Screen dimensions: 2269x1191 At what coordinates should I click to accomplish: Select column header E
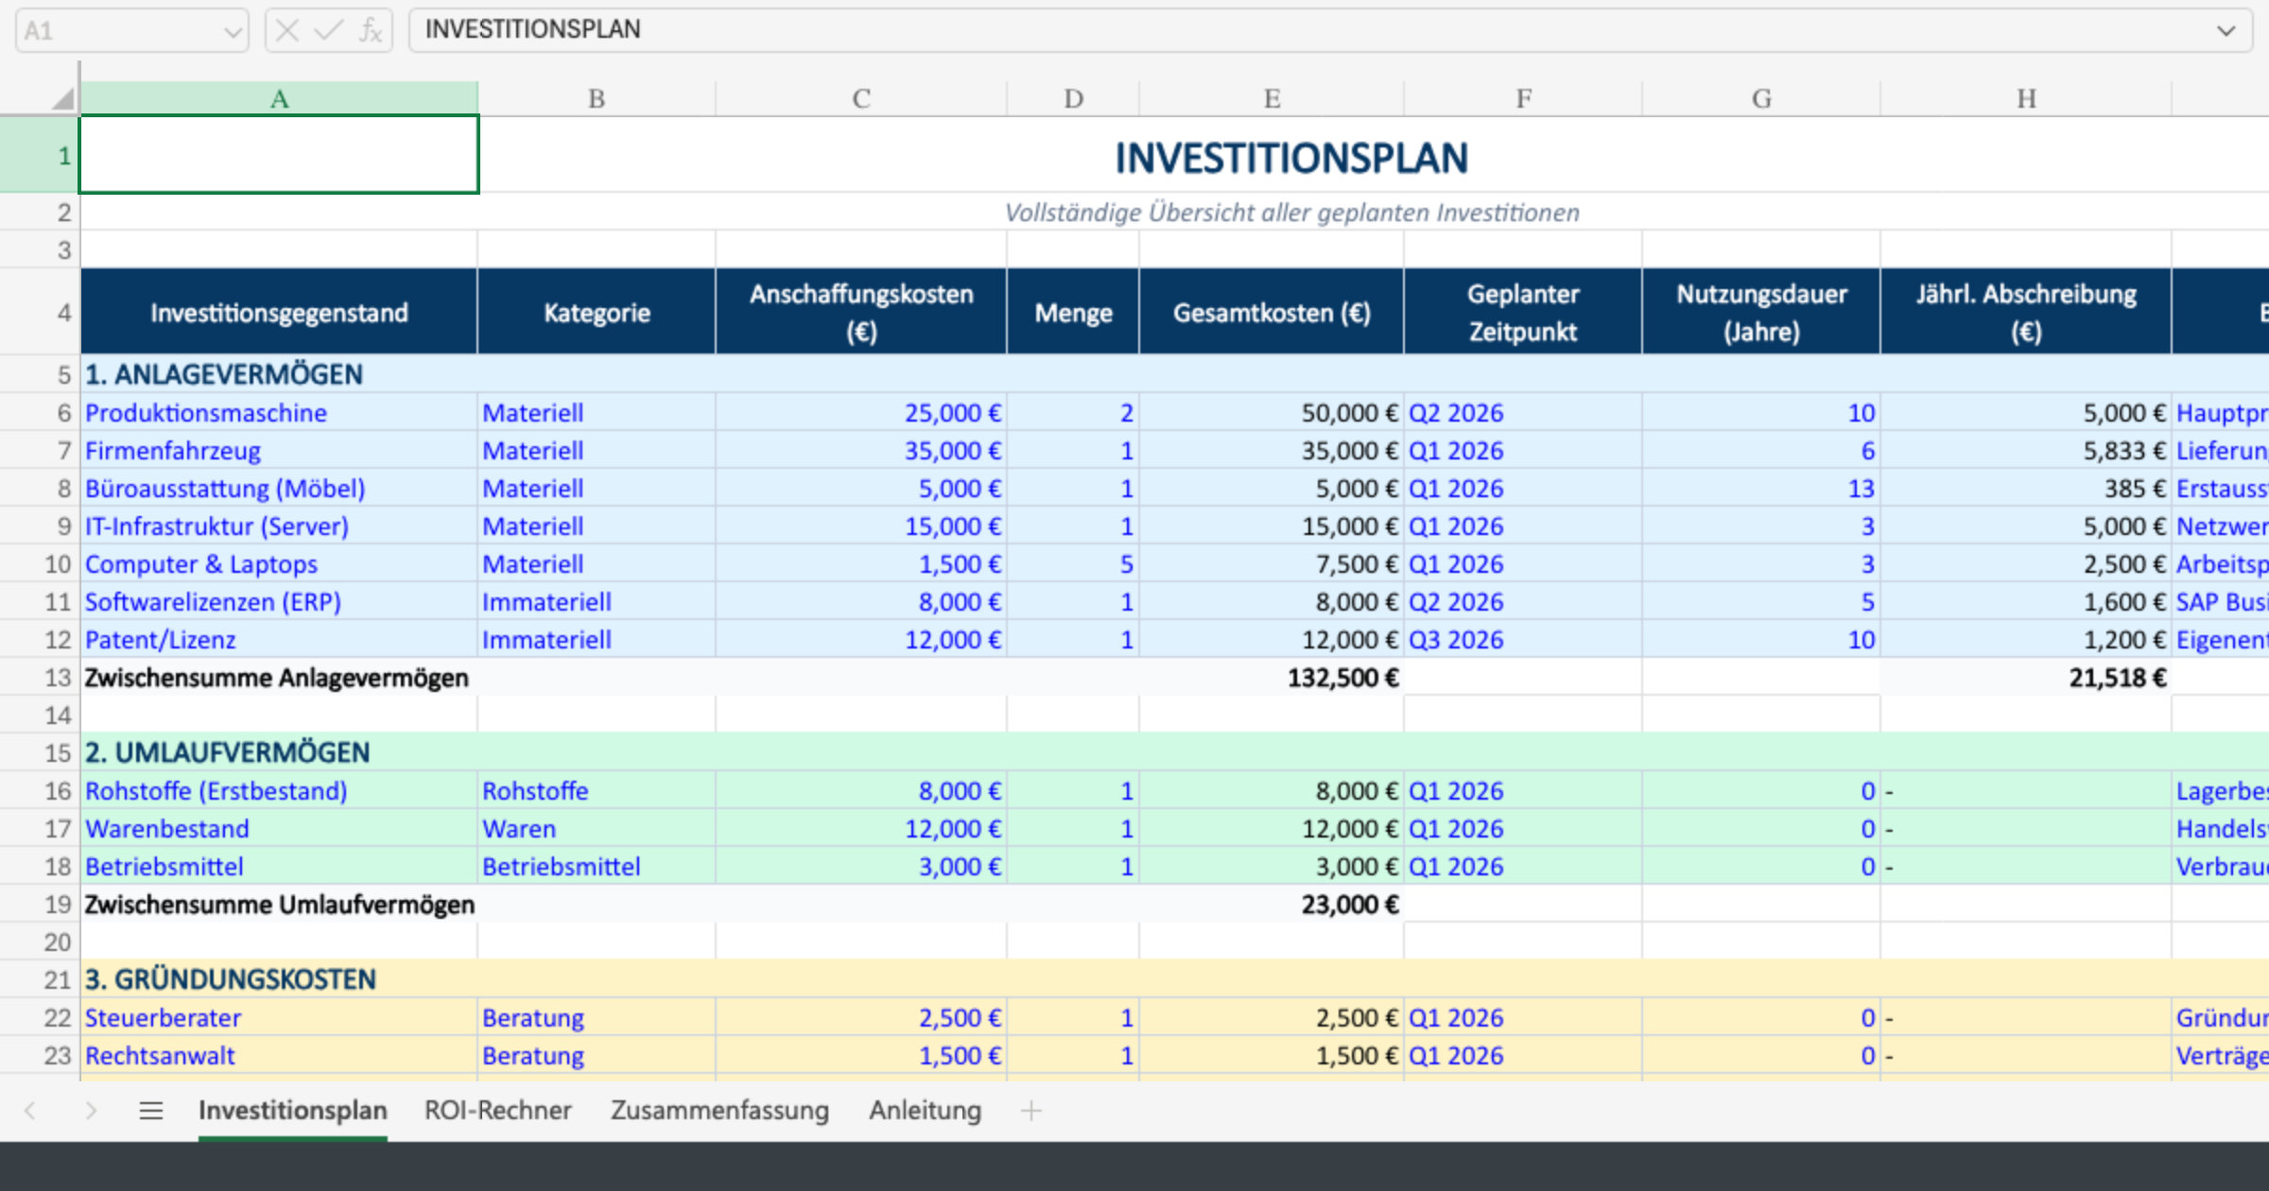pyautogui.click(x=1272, y=97)
